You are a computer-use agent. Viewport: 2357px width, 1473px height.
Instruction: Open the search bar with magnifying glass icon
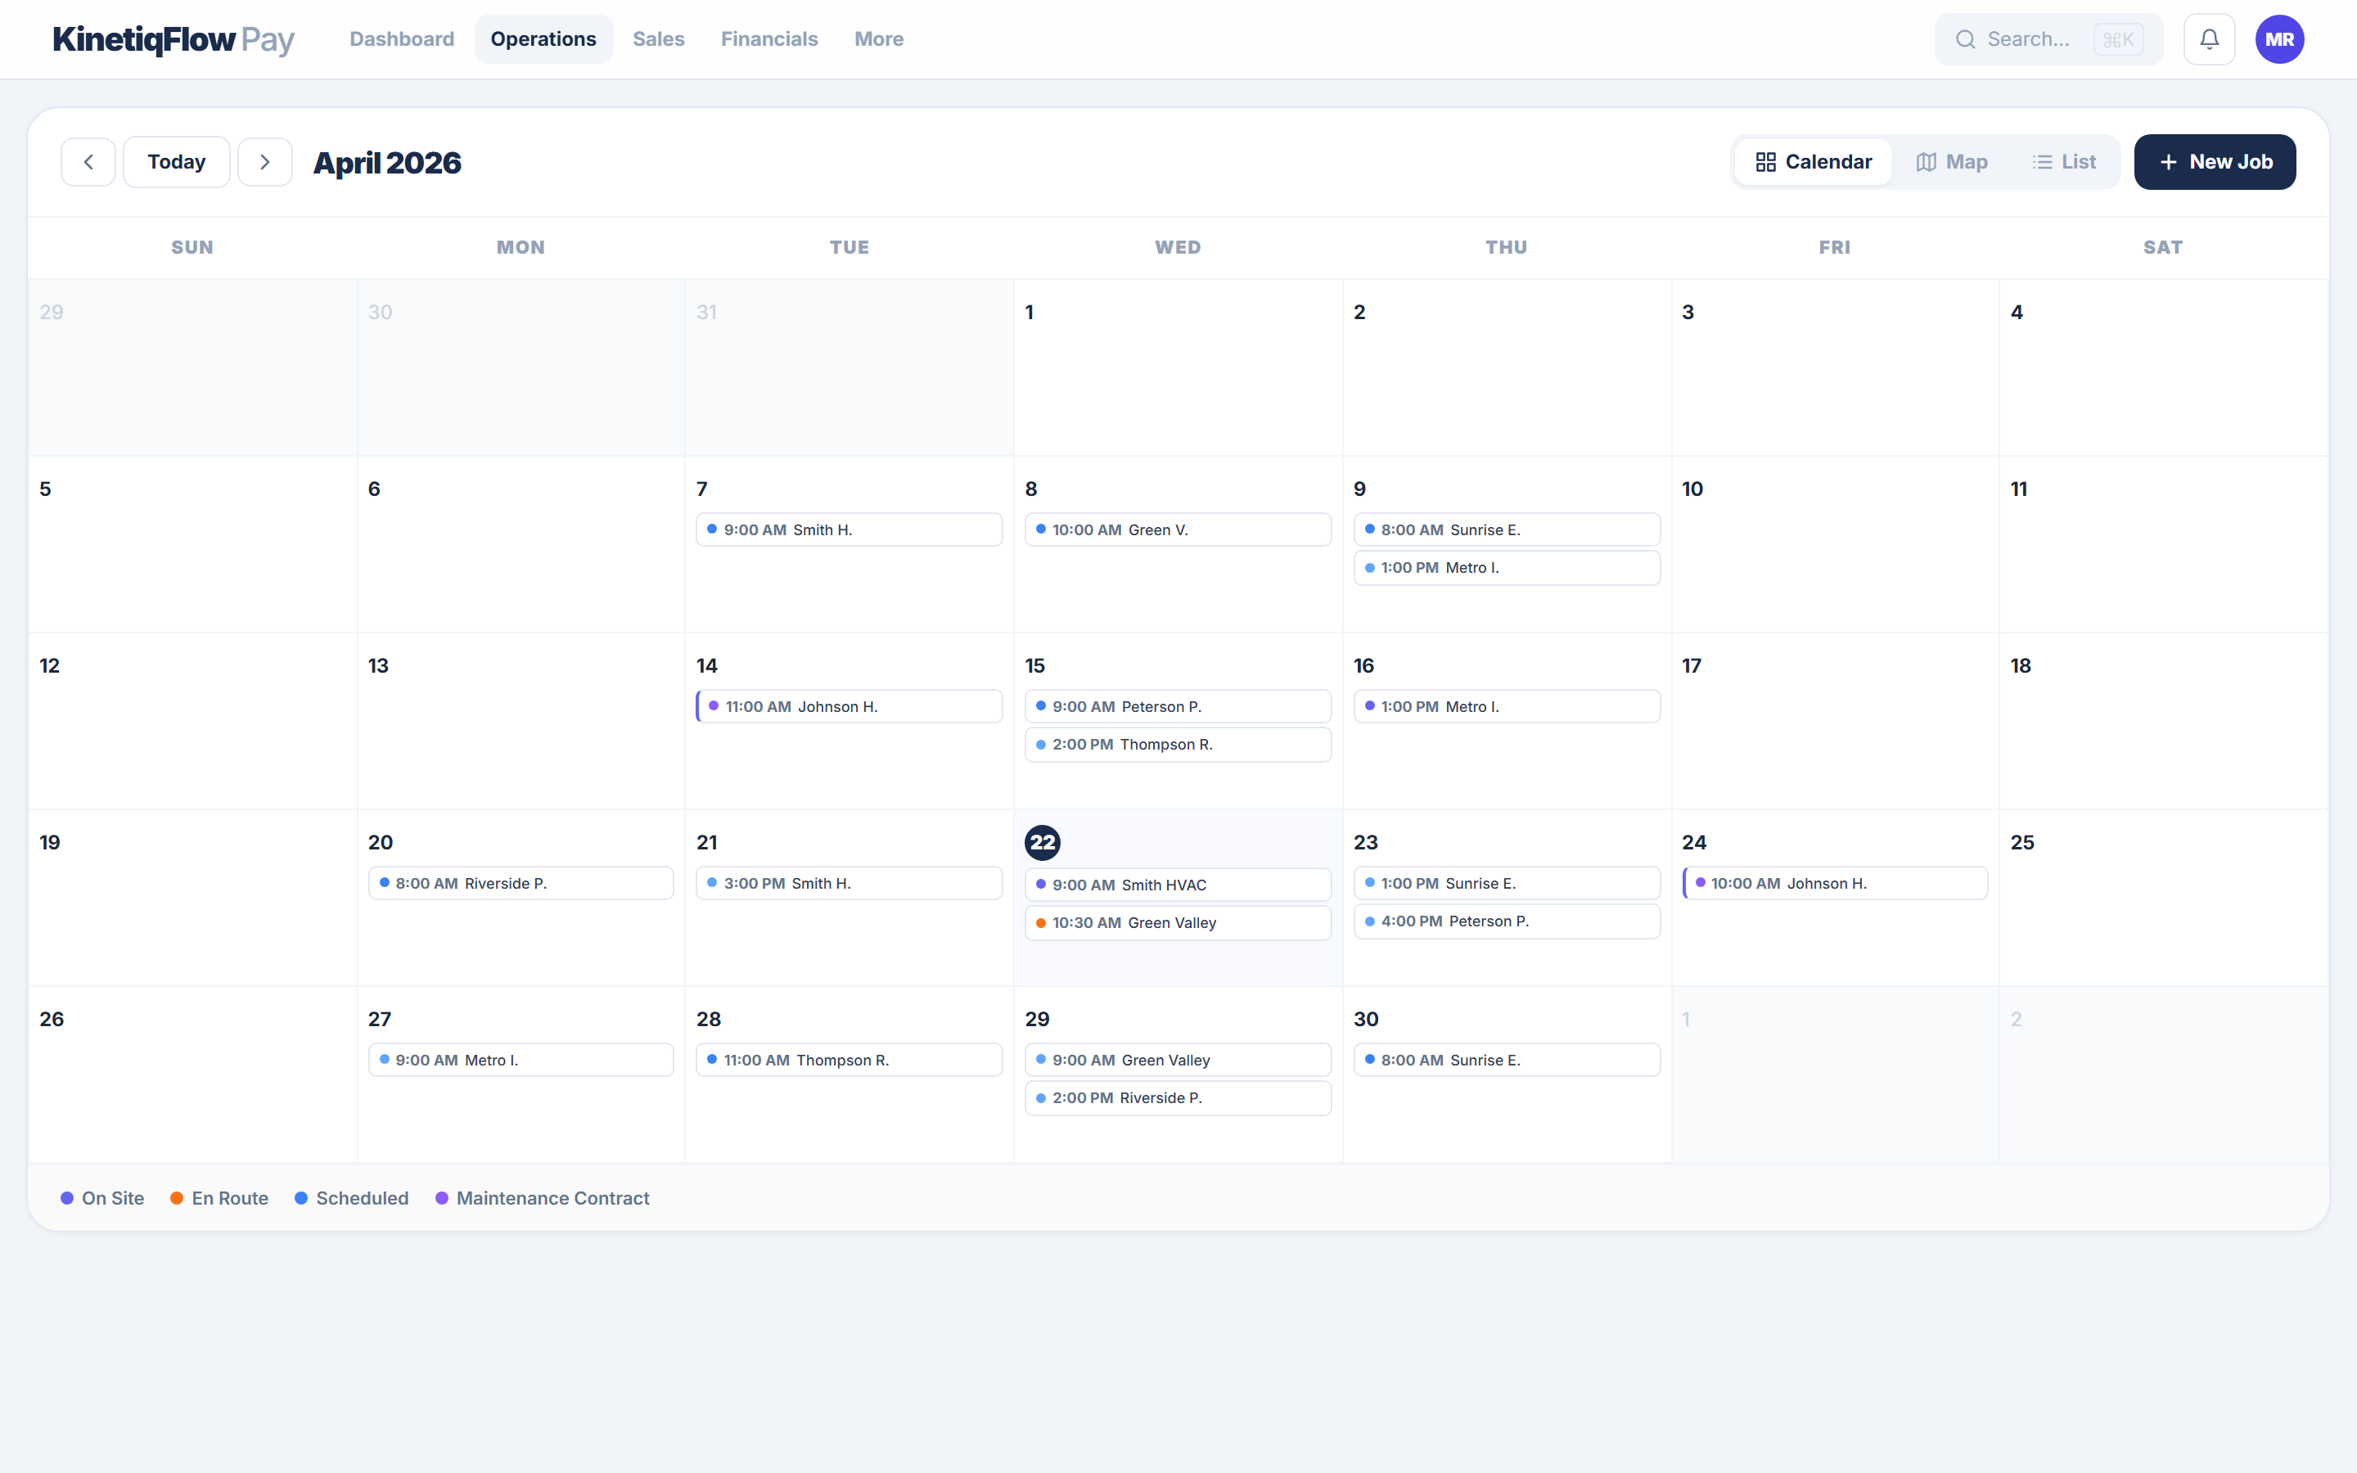pyautogui.click(x=1967, y=39)
